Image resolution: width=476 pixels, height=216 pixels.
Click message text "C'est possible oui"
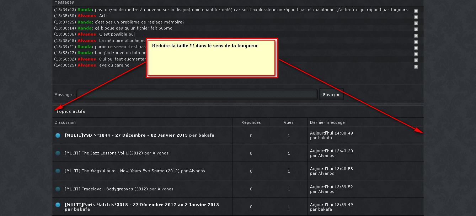(117, 34)
